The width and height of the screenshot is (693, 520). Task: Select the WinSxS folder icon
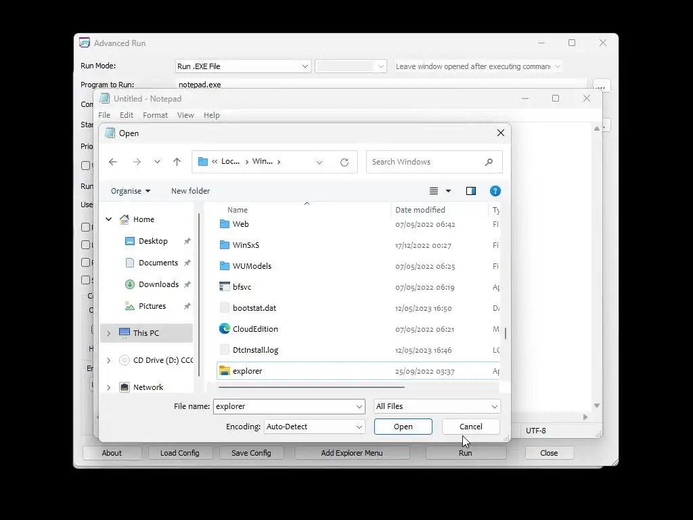tap(225, 245)
